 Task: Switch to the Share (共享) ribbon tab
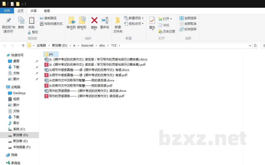pyautogui.click(x=34, y=11)
